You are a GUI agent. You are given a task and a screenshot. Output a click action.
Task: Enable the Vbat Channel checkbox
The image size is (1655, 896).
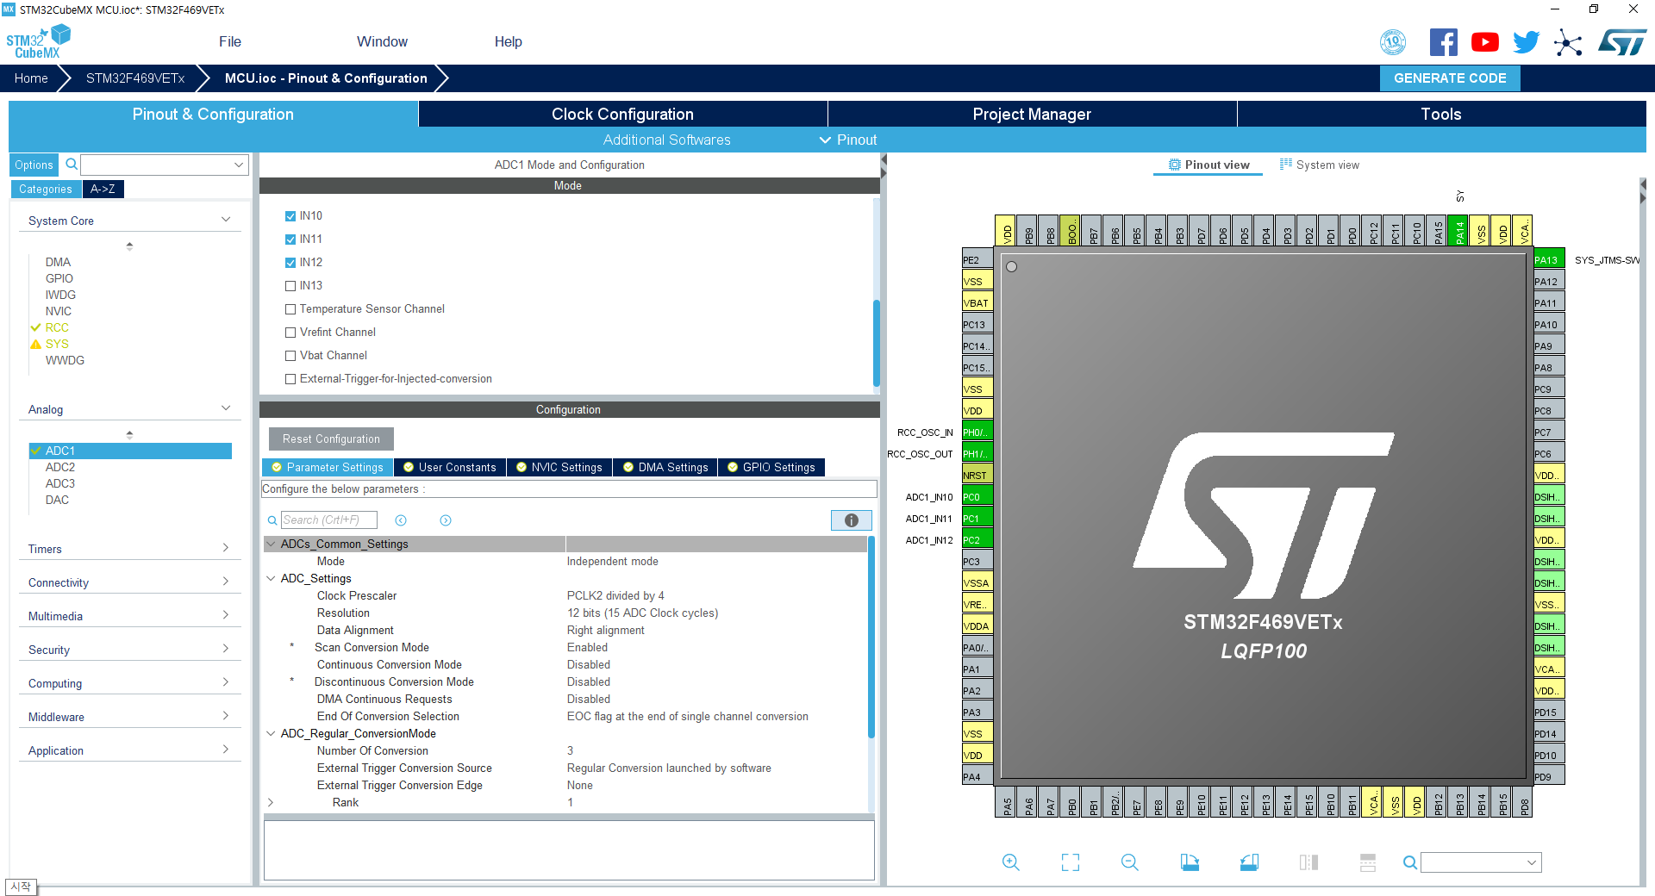(x=290, y=356)
